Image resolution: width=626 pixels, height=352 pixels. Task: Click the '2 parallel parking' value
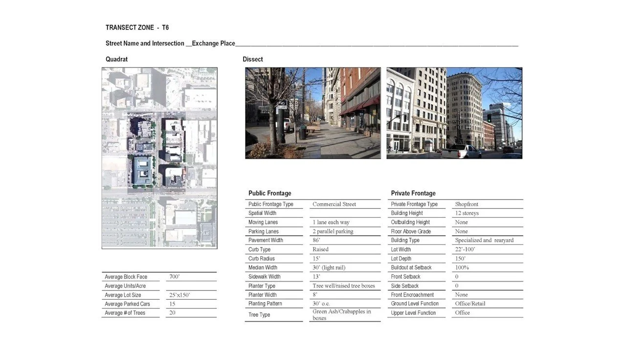click(x=333, y=231)
